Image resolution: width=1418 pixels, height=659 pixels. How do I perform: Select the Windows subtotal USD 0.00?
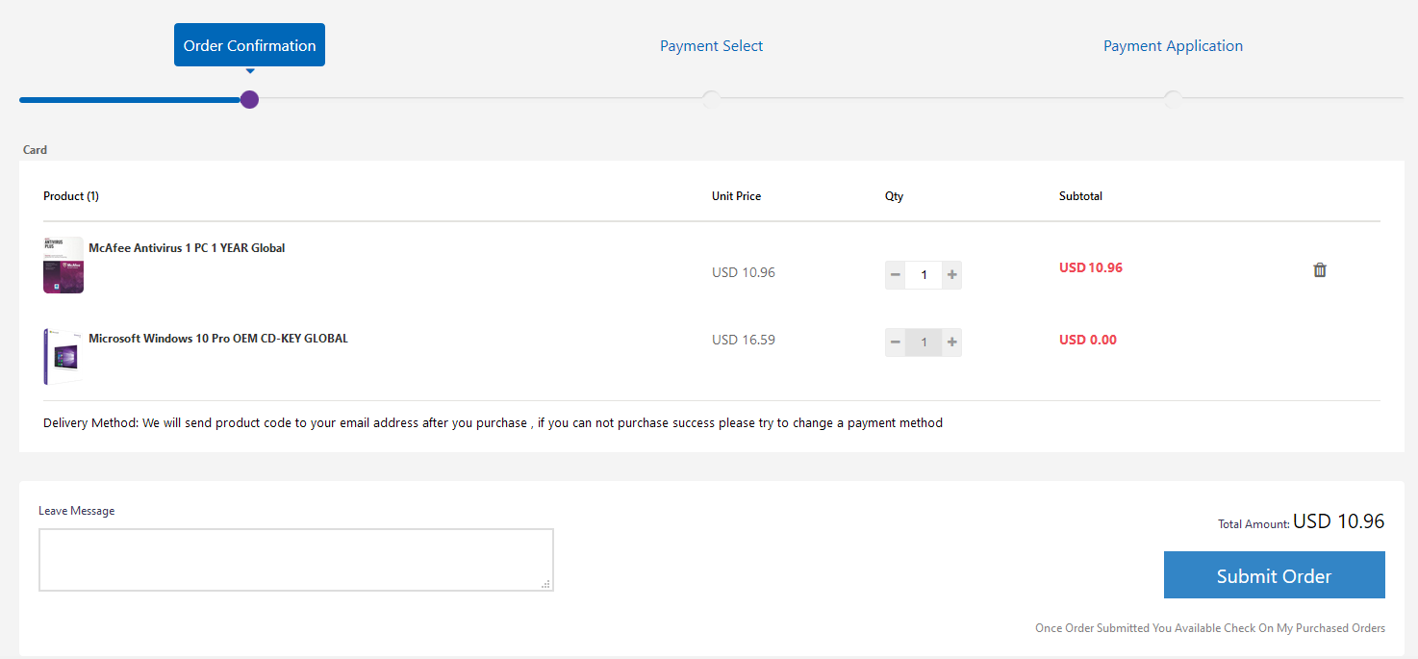tap(1088, 340)
